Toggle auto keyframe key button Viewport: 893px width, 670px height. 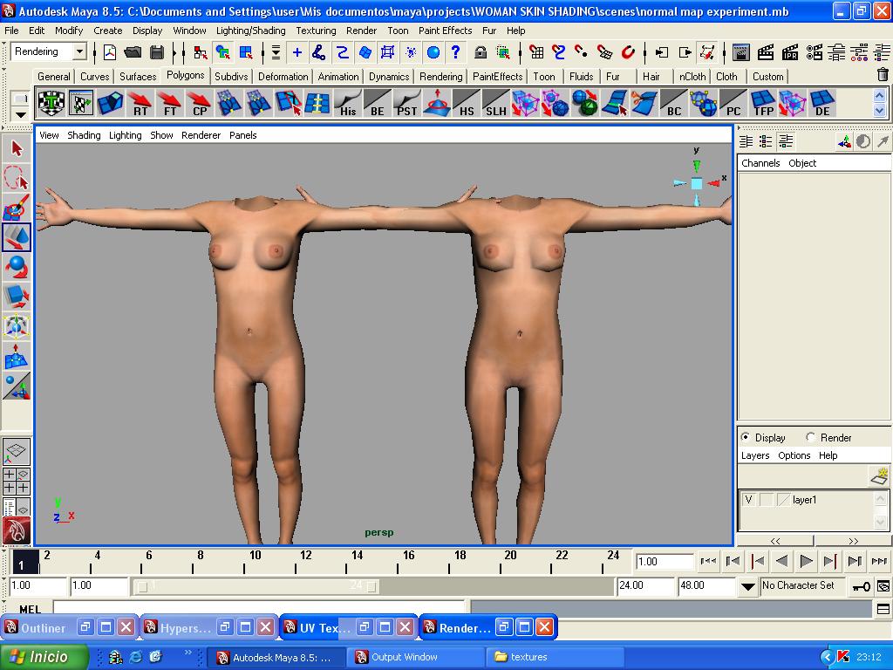tap(861, 586)
